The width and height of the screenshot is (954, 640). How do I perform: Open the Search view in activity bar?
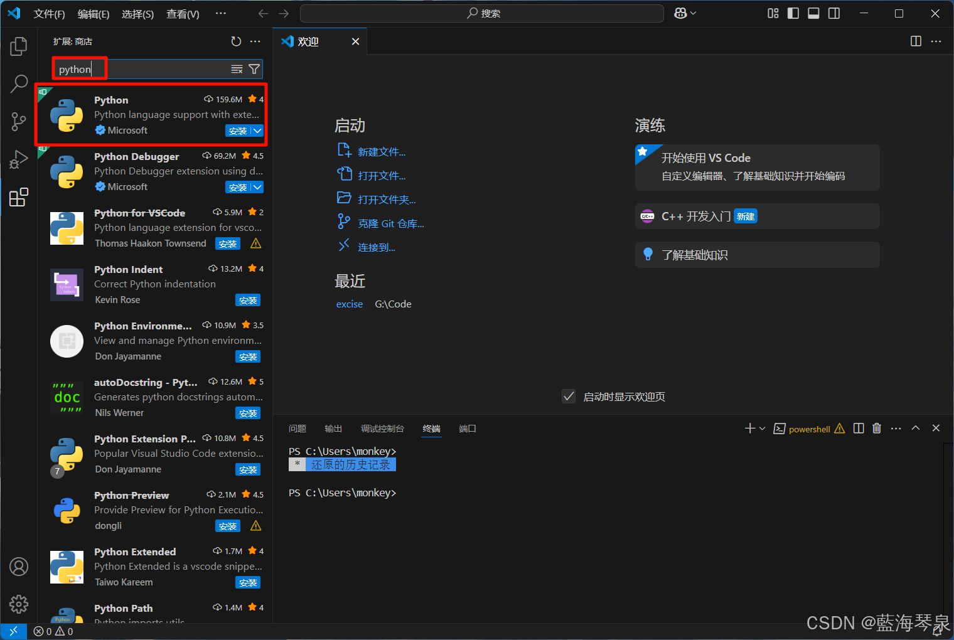[19, 84]
